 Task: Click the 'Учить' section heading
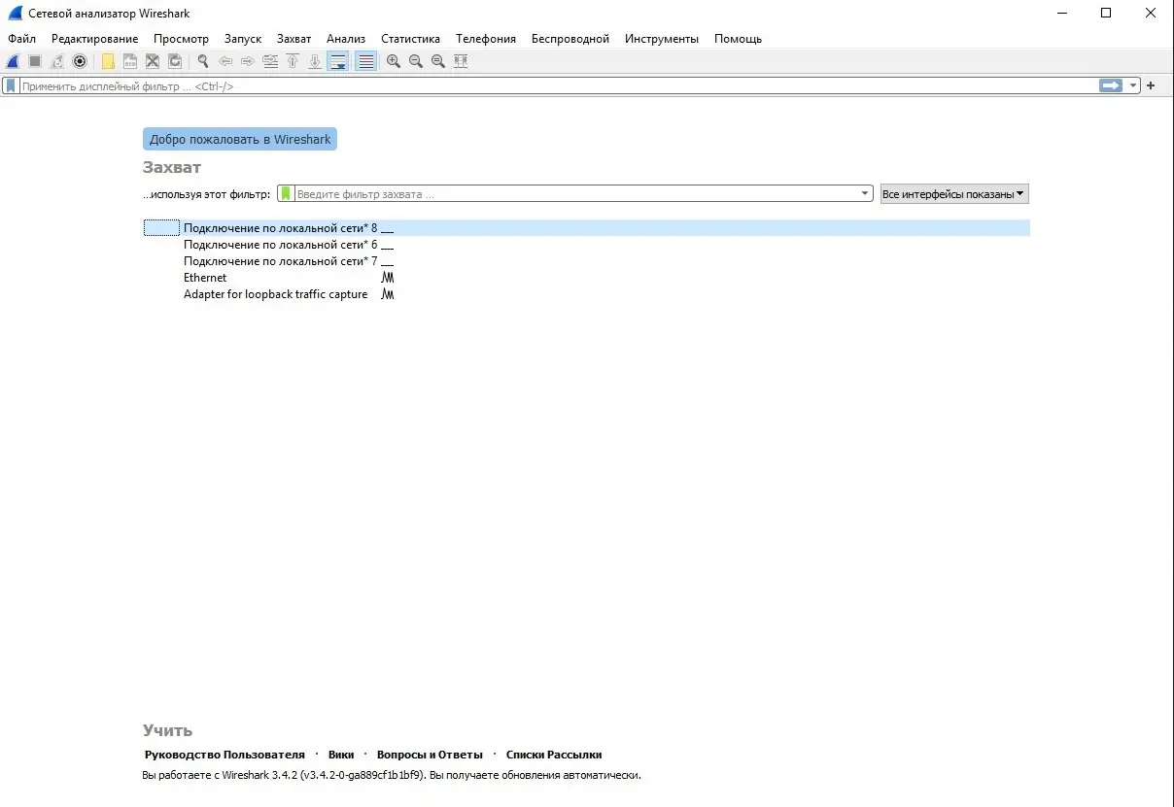coord(168,730)
